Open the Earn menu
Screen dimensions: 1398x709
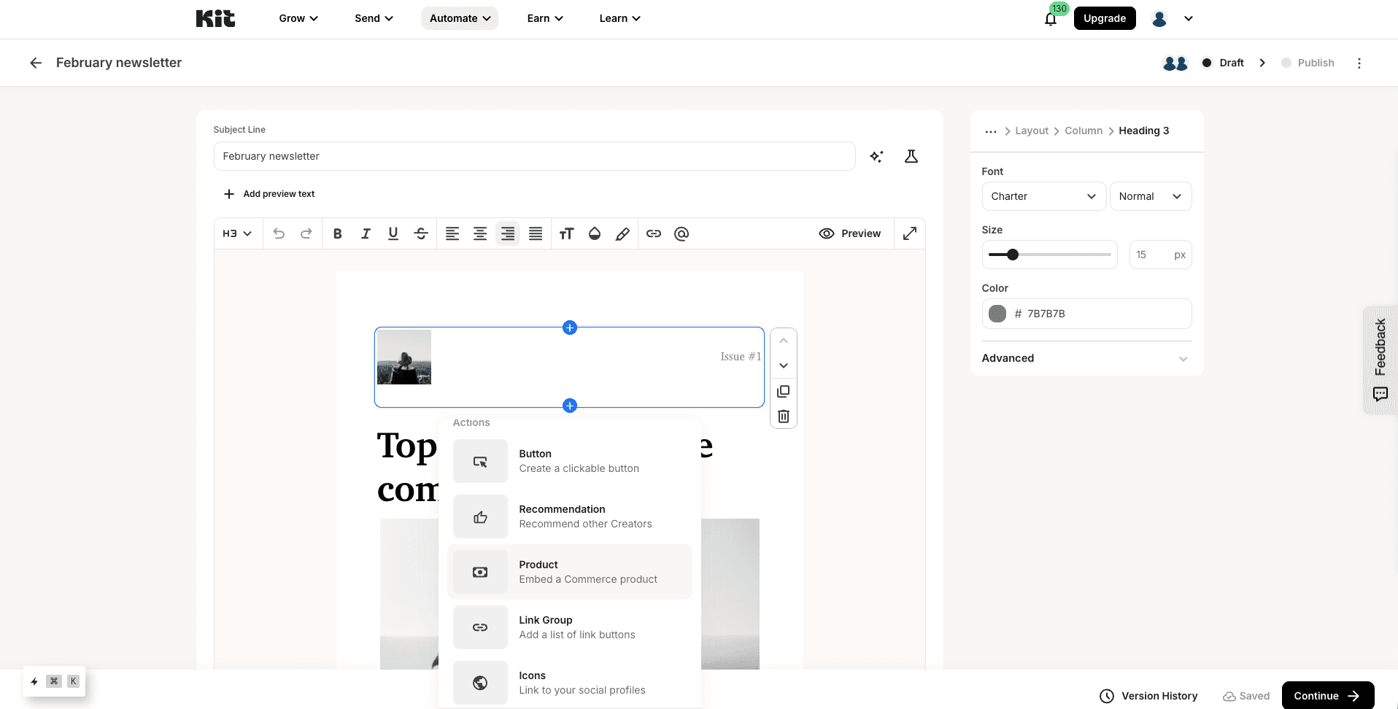tap(545, 18)
